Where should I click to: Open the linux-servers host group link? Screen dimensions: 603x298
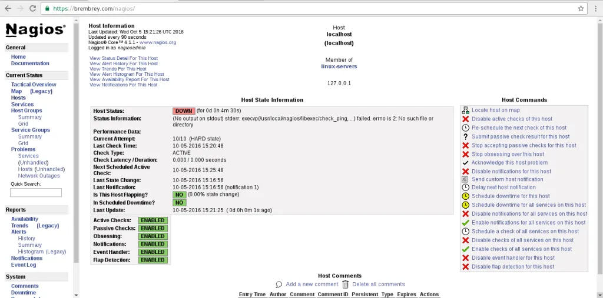[x=339, y=66]
